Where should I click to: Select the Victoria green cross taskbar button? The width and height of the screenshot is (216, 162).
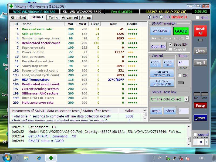coord(51,158)
